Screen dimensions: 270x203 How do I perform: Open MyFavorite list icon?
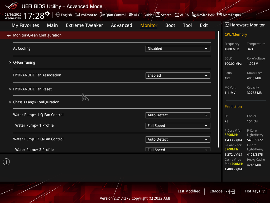pos(77,15)
